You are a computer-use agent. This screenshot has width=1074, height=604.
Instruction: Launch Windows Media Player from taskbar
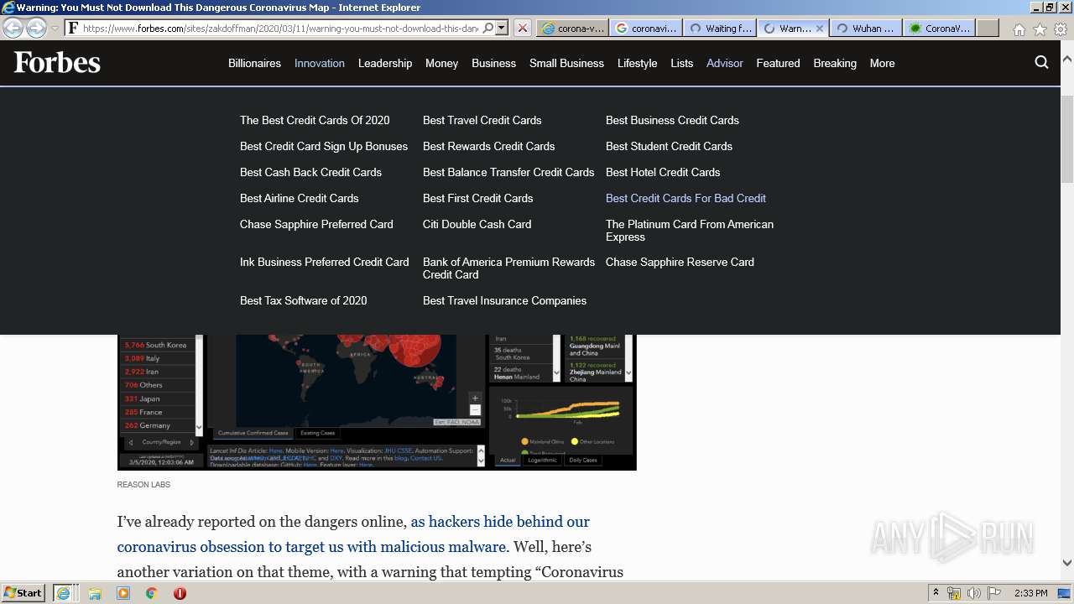coord(123,593)
